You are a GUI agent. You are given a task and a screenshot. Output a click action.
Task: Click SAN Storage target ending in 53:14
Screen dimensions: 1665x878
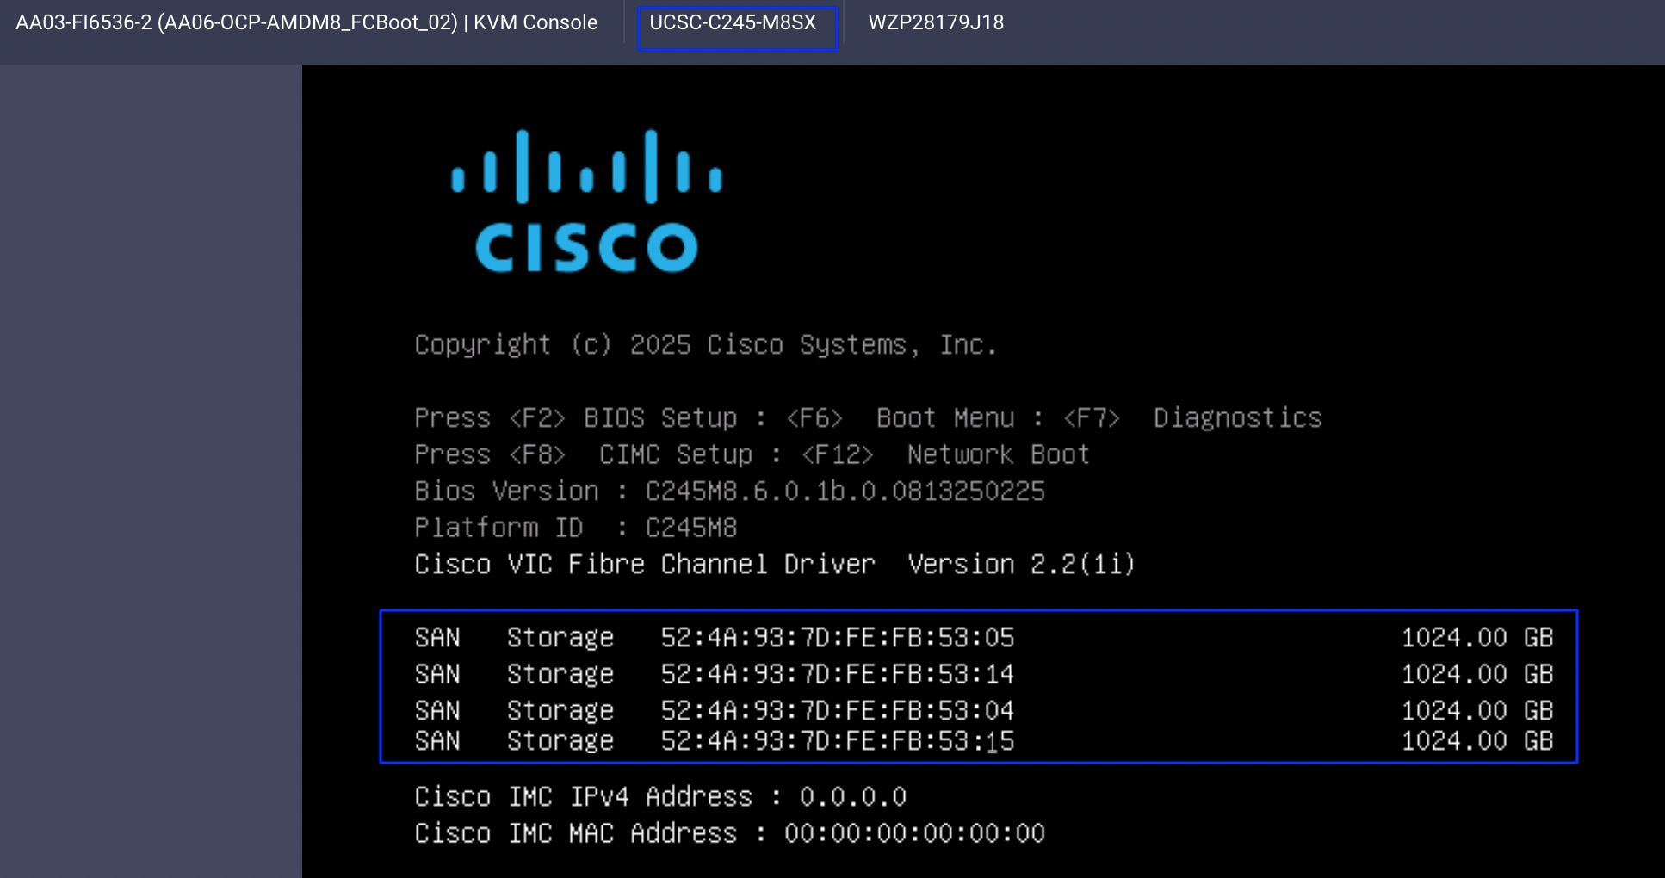click(715, 674)
